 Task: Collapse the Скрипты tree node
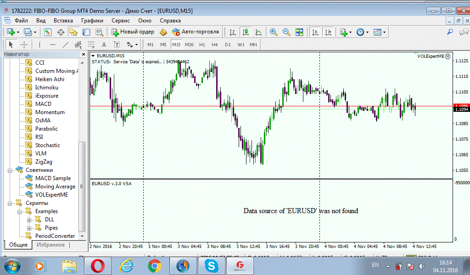(x=10, y=203)
